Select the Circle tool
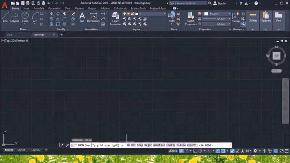The width and height of the screenshot is (290, 163). coord(25,17)
